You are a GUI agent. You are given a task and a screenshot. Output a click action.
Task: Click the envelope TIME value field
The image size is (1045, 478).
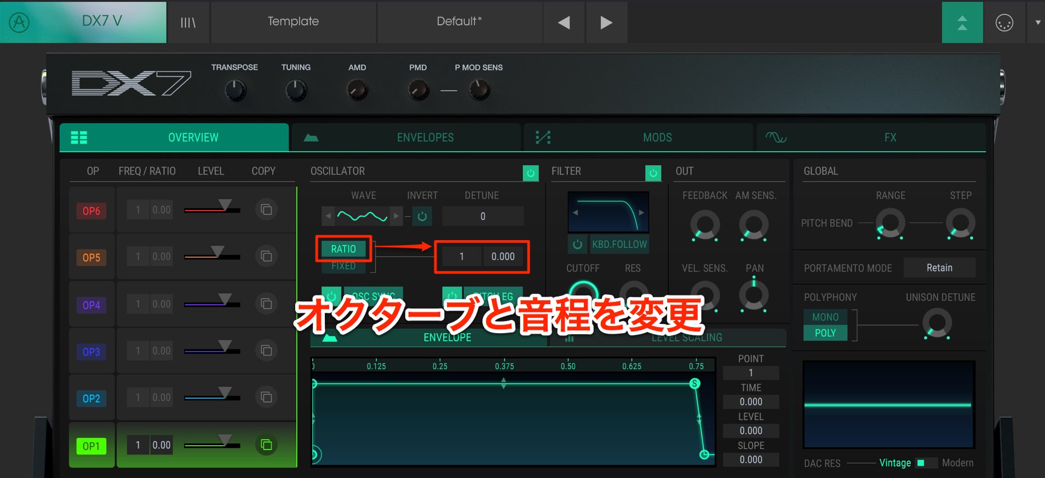751,402
